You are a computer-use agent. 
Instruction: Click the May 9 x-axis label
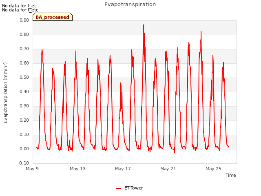[32, 169]
